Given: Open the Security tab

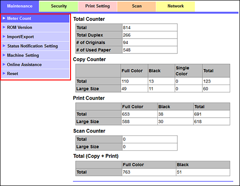Looking at the screenshot, I should pyautogui.click(x=58, y=6).
